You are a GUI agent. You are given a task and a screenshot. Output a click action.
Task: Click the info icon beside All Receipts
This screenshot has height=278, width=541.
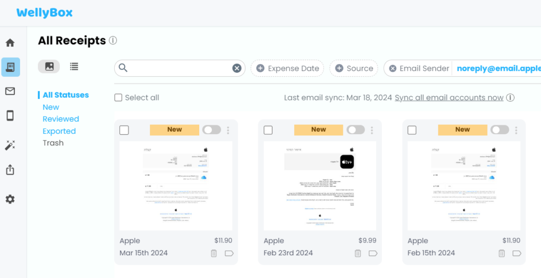pos(113,41)
